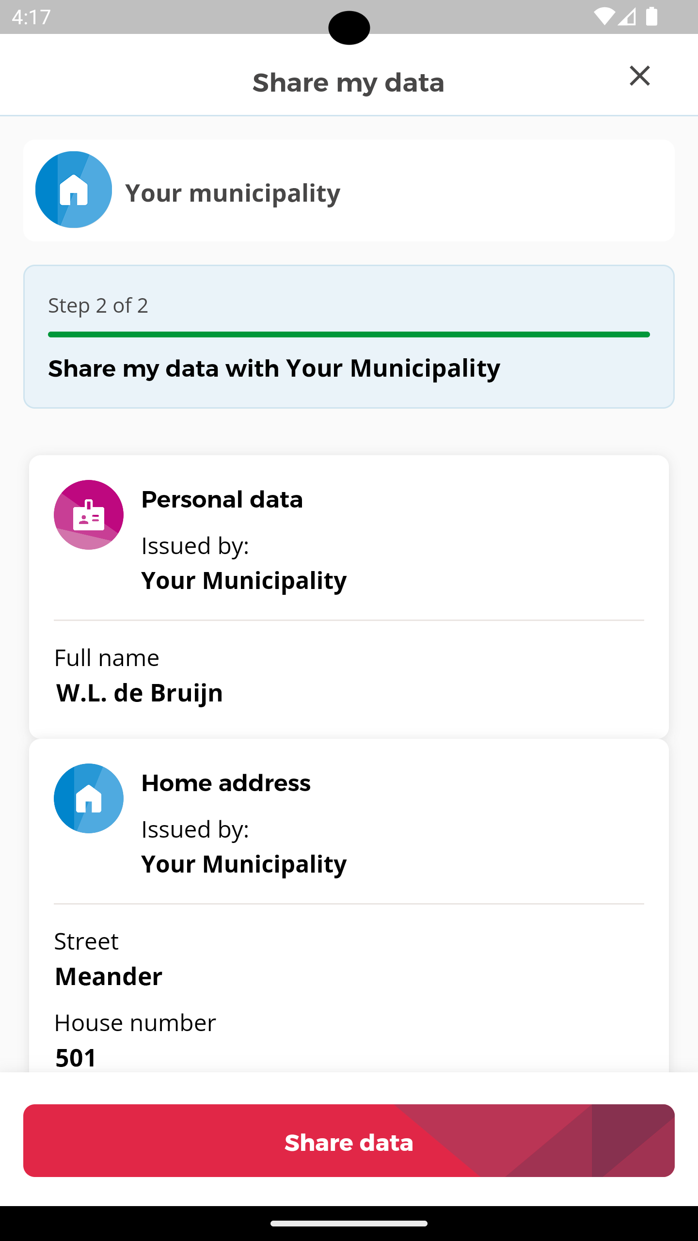Close the Share my data screen
The height and width of the screenshot is (1241, 698).
point(639,76)
